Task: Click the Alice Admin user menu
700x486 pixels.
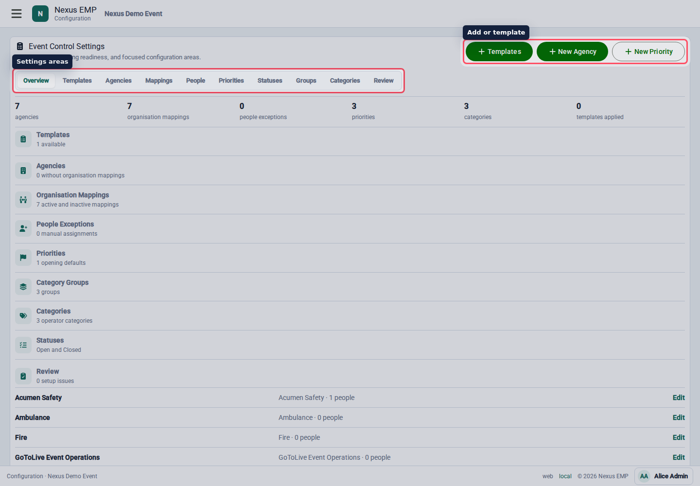Action: click(x=664, y=476)
